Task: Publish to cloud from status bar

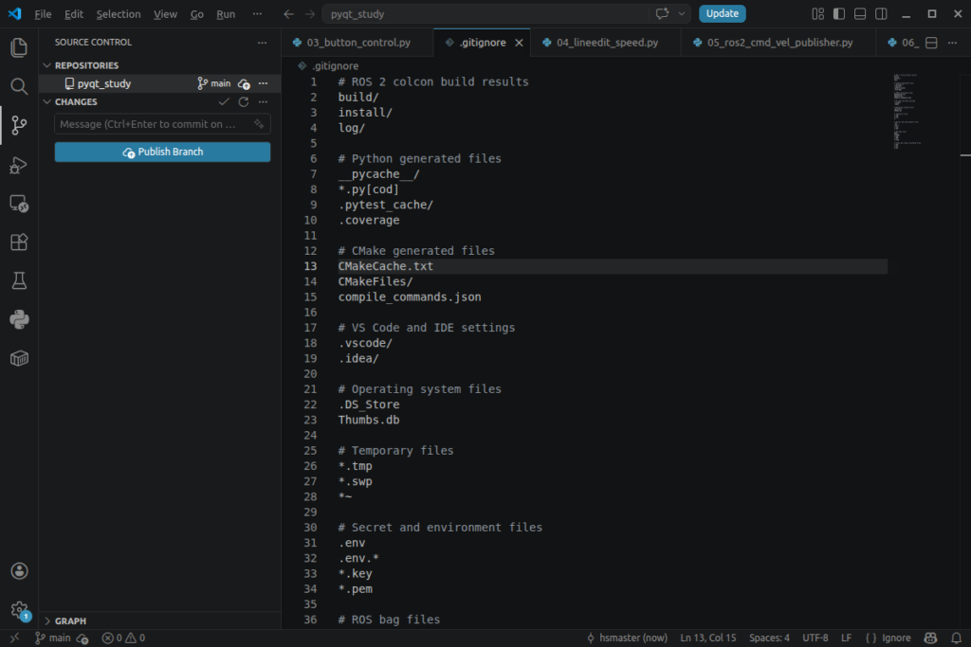Action: pos(82,638)
